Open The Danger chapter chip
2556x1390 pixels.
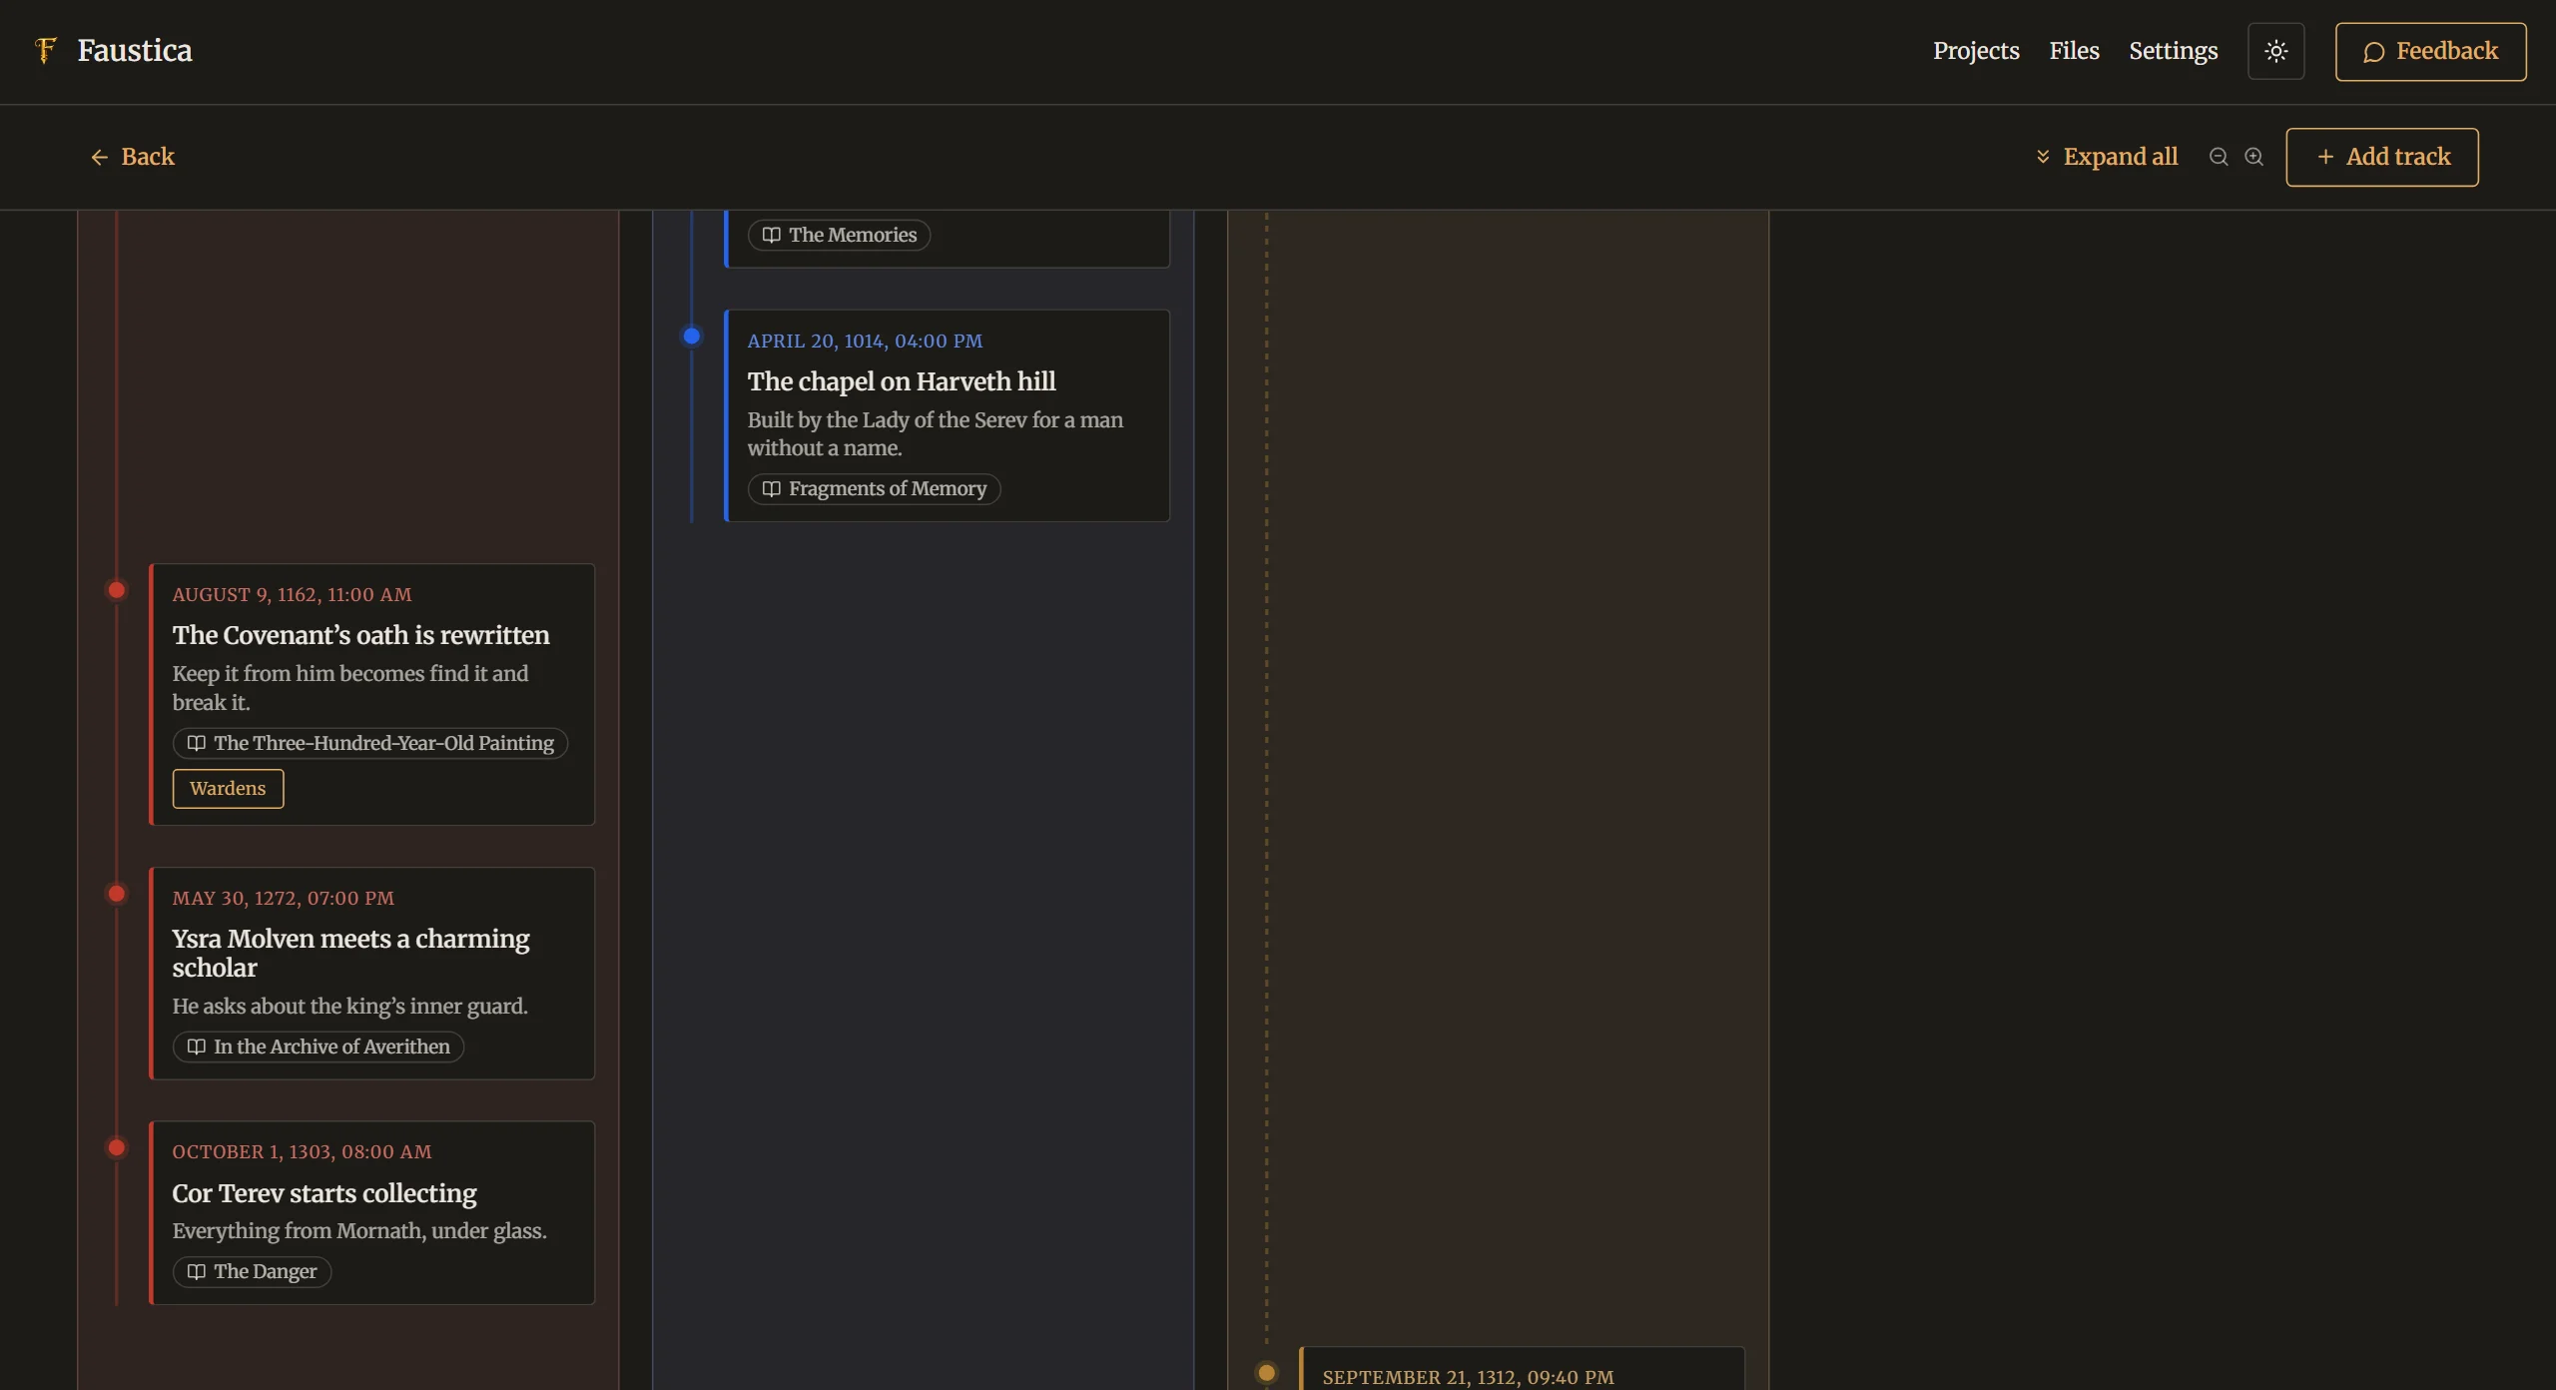pyautogui.click(x=252, y=1271)
